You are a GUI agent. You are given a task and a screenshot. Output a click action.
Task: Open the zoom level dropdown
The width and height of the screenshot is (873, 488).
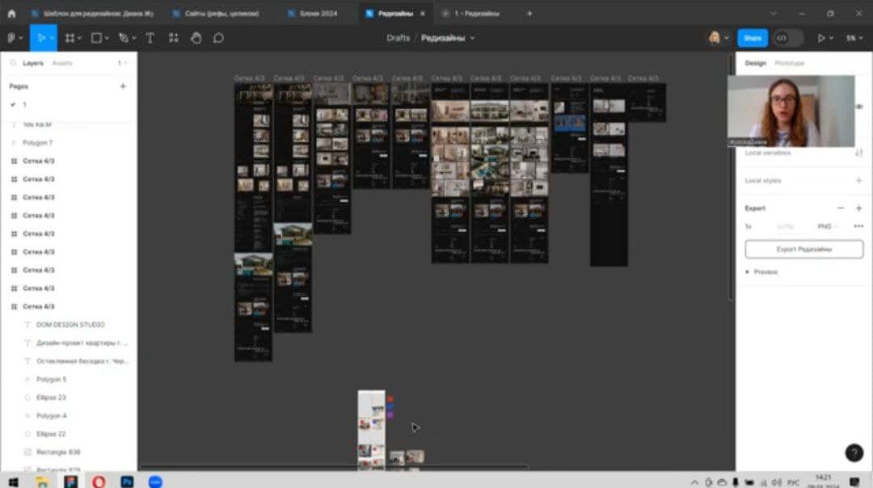[x=854, y=38]
